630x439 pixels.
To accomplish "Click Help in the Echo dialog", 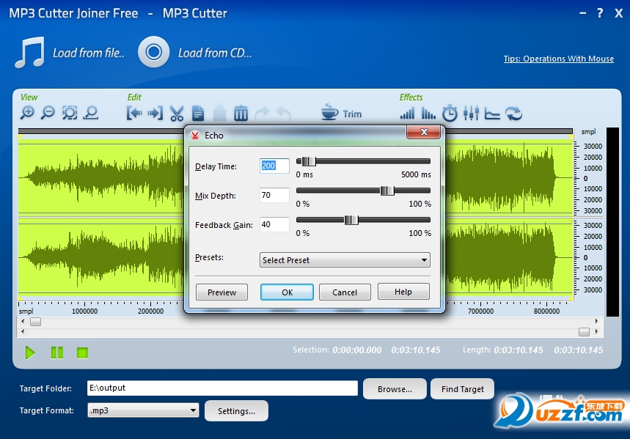I will [403, 292].
